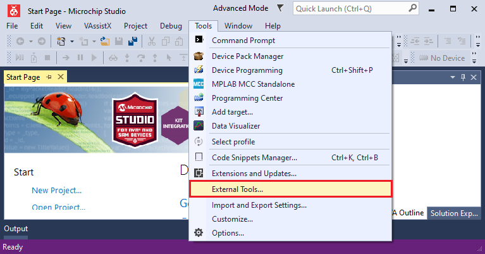This screenshot has height=254, width=485.
Task: Click the Step Over icon
Action: pyautogui.click(x=141, y=58)
